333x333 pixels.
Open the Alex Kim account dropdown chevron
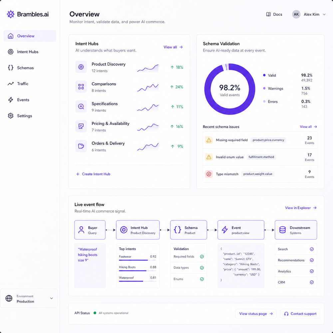coord(324,14)
